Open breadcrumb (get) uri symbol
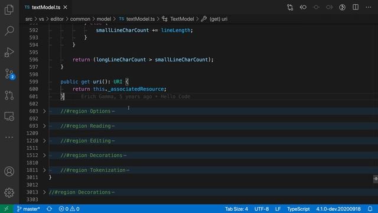Viewport: 378px width, 213px height. (x=214, y=19)
